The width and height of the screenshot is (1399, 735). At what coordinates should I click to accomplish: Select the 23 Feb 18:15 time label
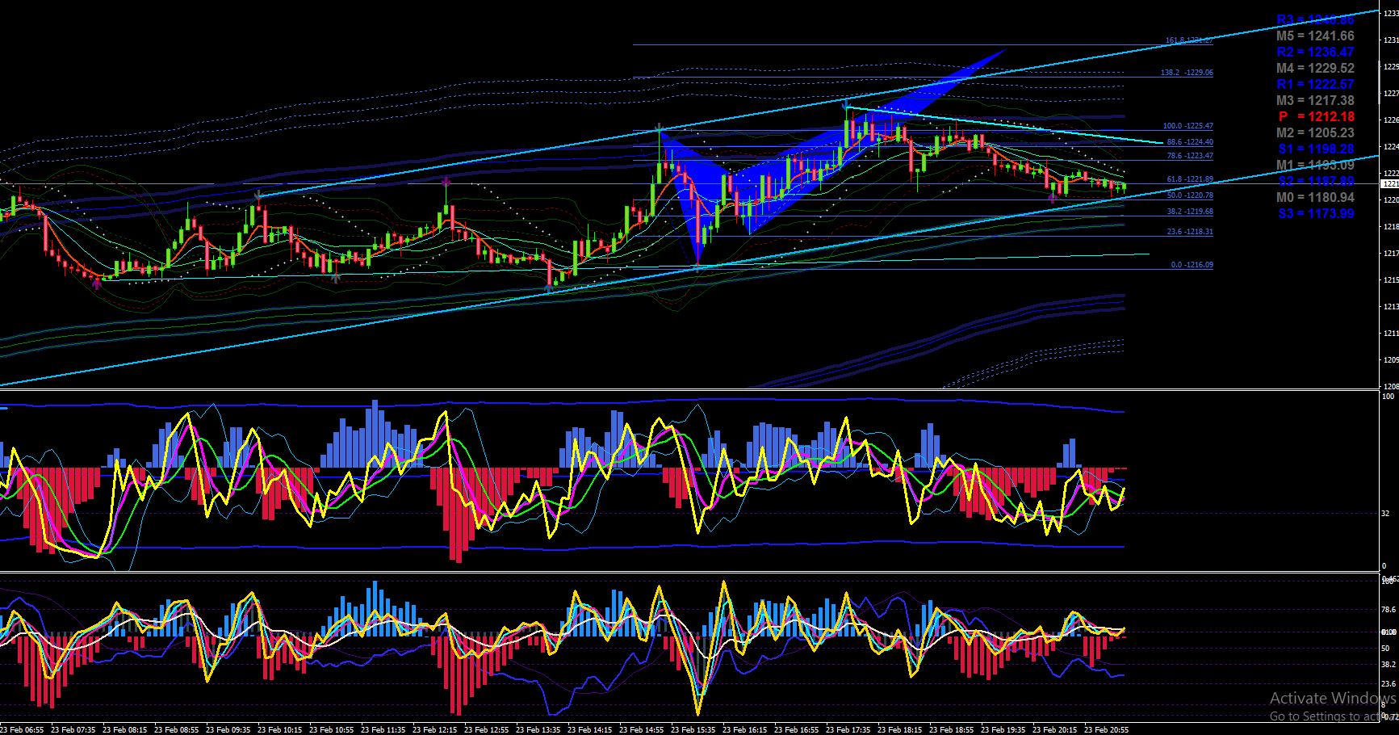tap(899, 729)
